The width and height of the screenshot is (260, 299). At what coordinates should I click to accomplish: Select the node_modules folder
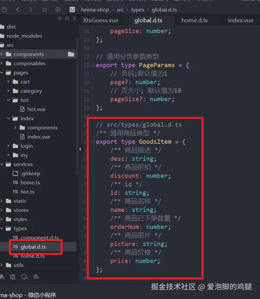25,36
